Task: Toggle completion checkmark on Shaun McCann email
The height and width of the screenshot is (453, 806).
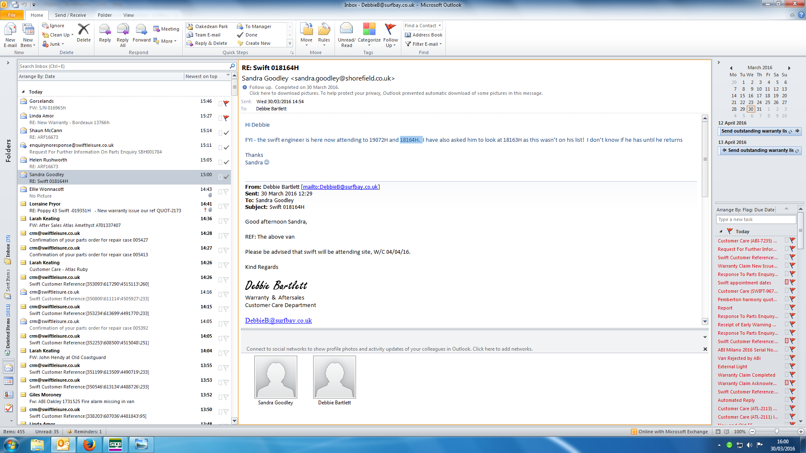Action: coord(226,133)
